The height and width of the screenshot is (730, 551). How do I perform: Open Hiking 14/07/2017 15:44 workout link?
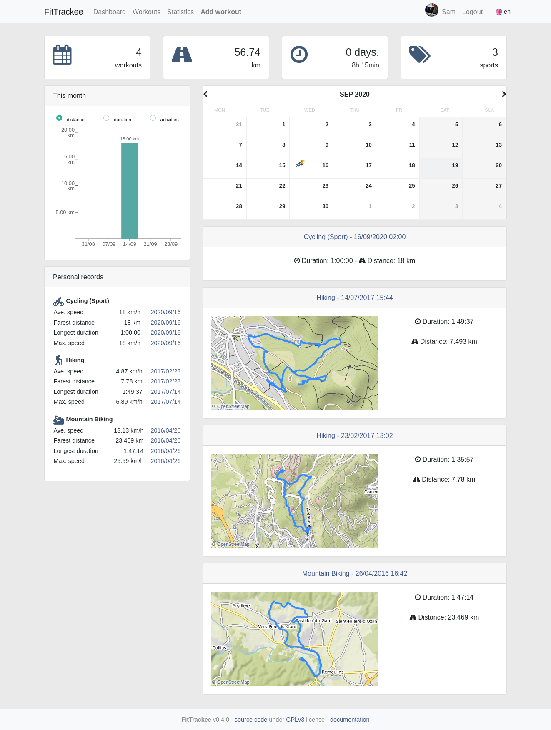[355, 298]
